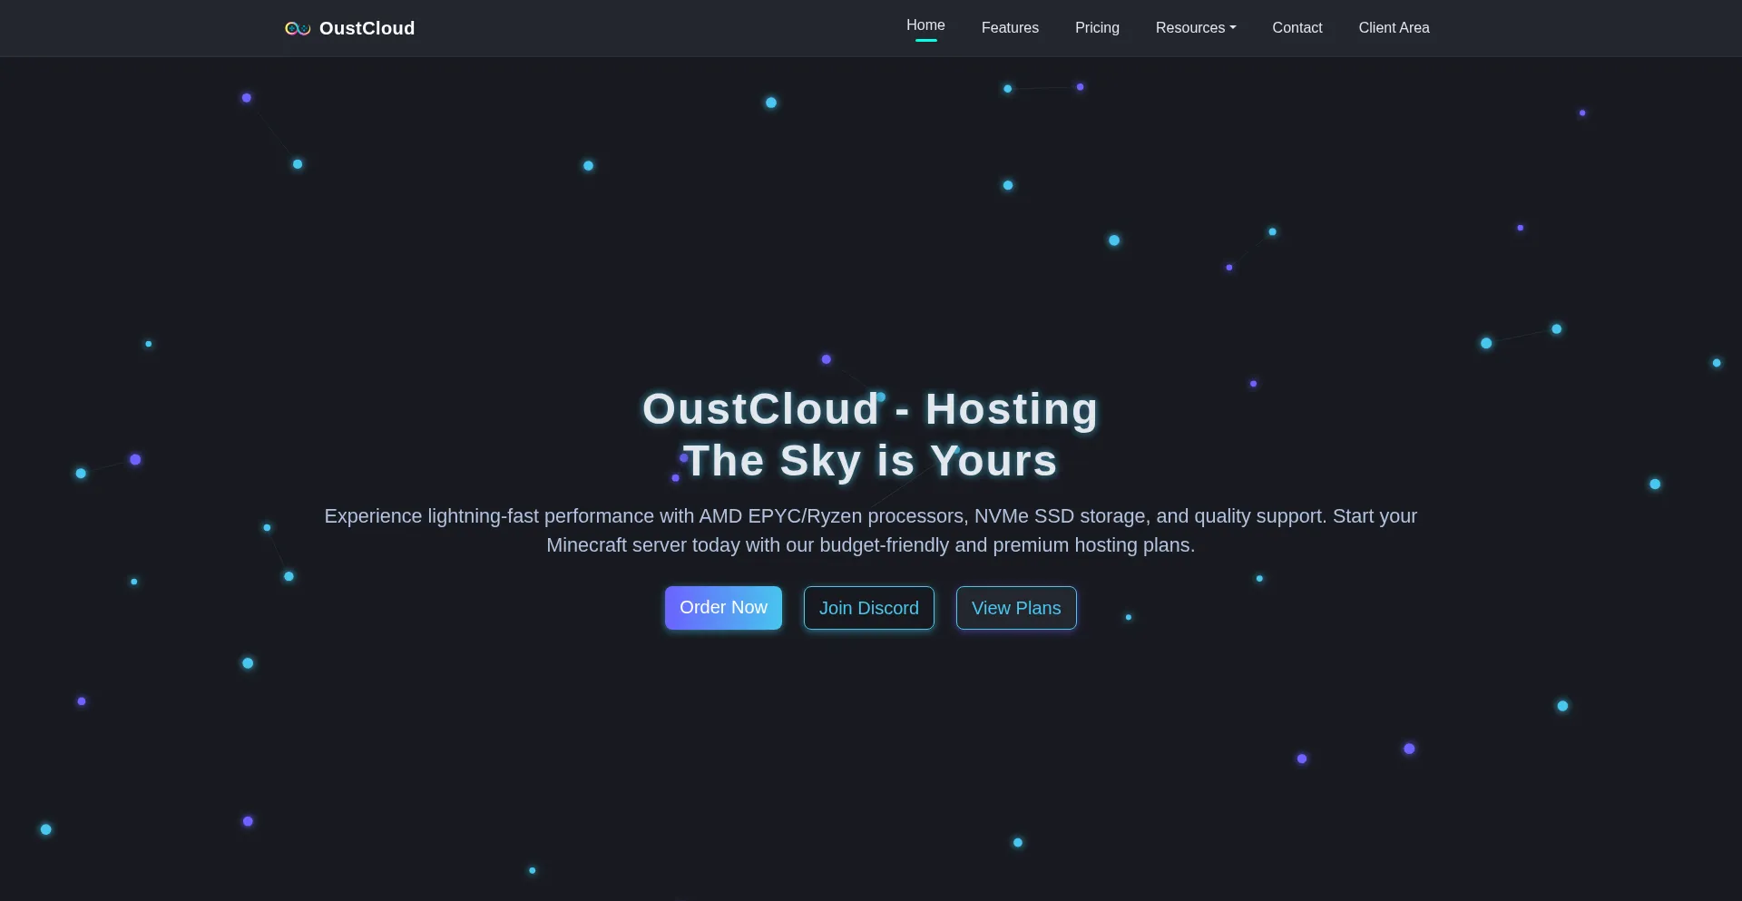Click the purple dot just above the hero headline
This screenshot has width=1742, height=901.
[x=826, y=359]
